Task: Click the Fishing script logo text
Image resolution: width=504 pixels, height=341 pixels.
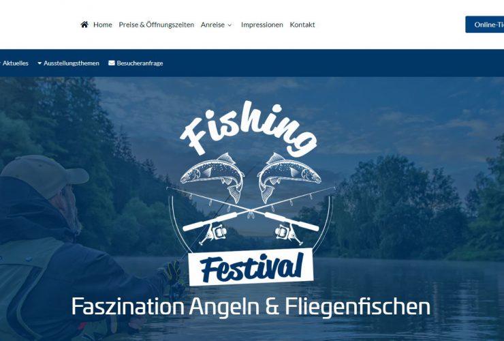Action: pos(249,128)
